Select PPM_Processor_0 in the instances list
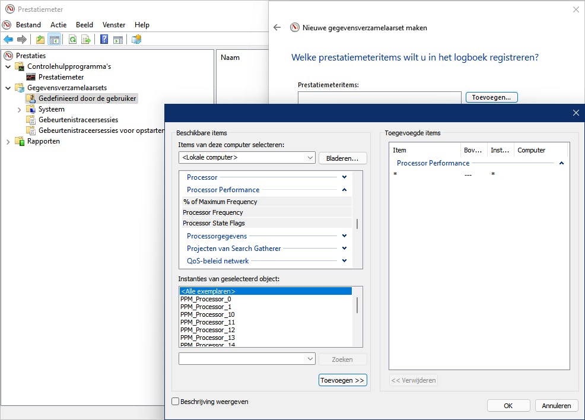This screenshot has height=420, width=585. [205, 299]
